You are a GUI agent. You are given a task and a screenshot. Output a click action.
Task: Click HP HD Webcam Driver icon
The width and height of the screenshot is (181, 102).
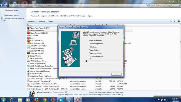(x=28, y=61)
